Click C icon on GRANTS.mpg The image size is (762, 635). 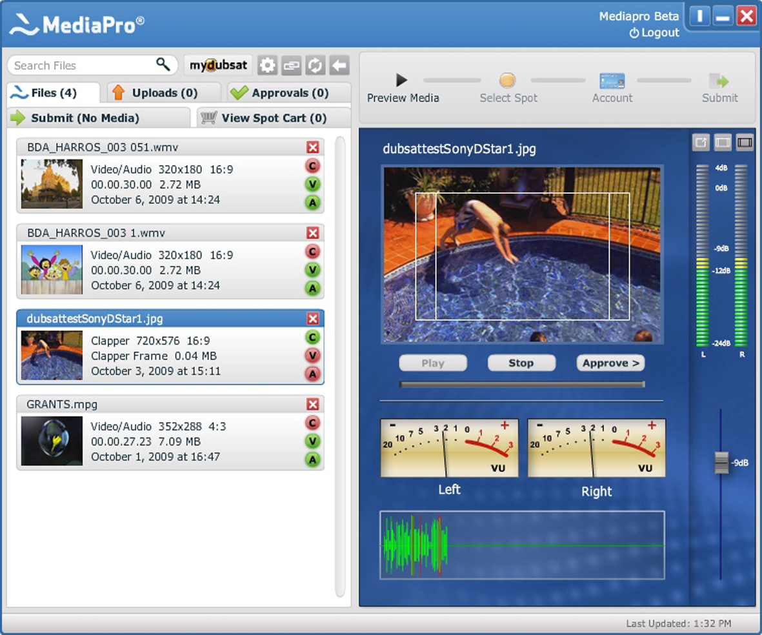coord(313,423)
